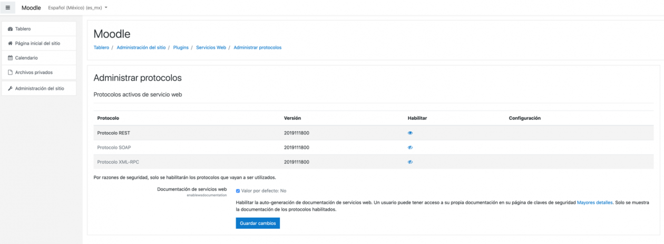Viewport: 664px width, 244px height.
Task: Click the SOAP row version 2019111800
Action: click(x=297, y=147)
